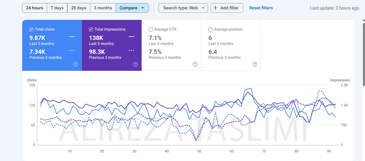Image resolution: width=365 pixels, height=161 pixels.
Task: Open help icon on Total clicks card
Action: pyautogui.click(x=76, y=64)
